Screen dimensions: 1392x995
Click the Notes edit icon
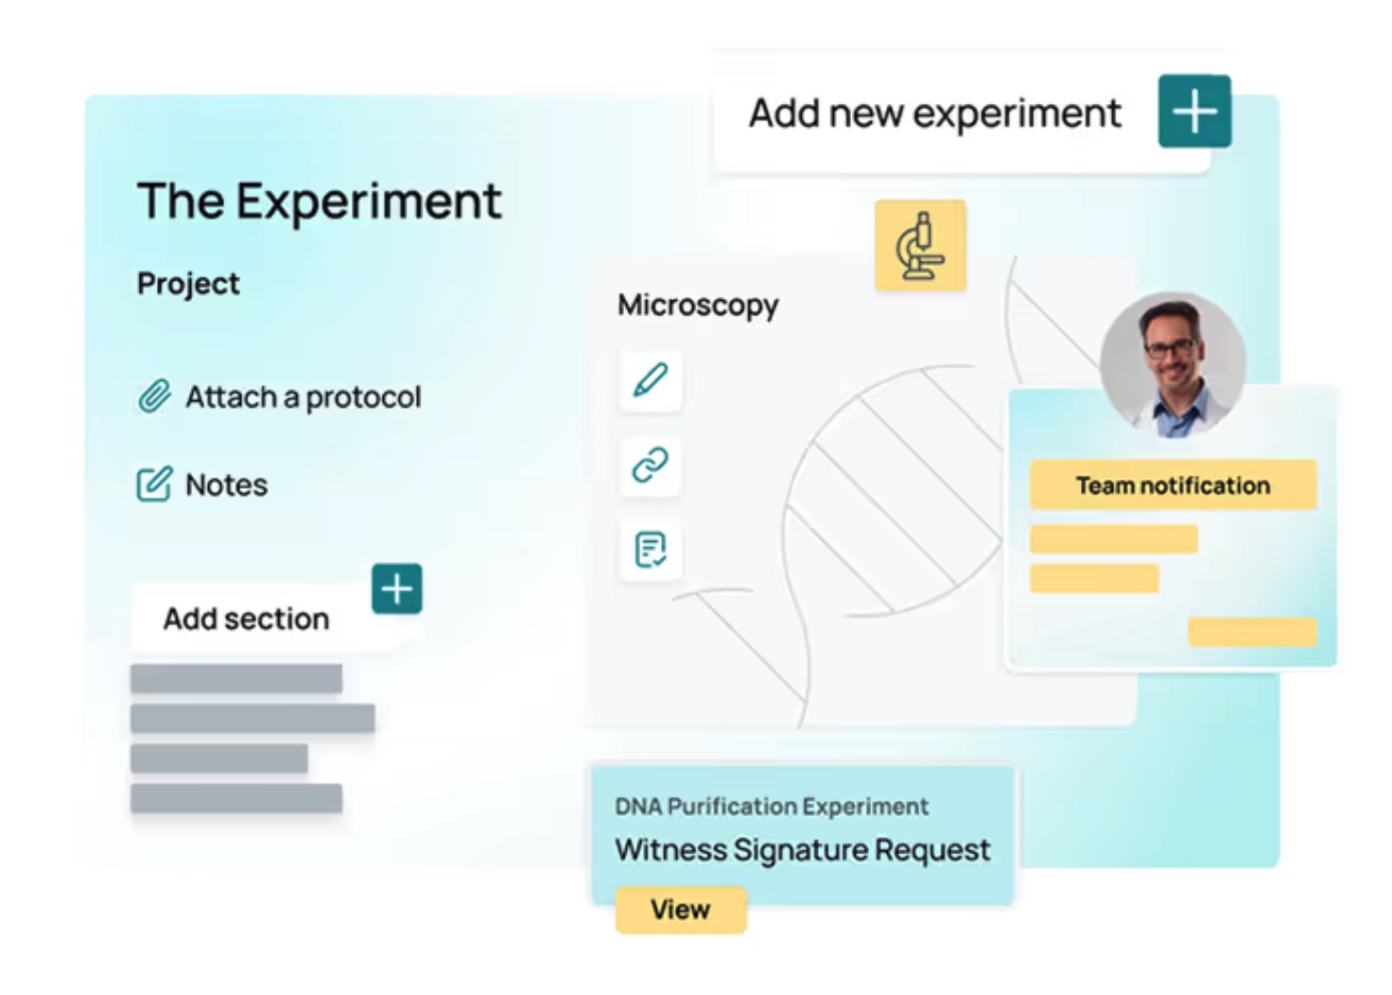coord(154,484)
